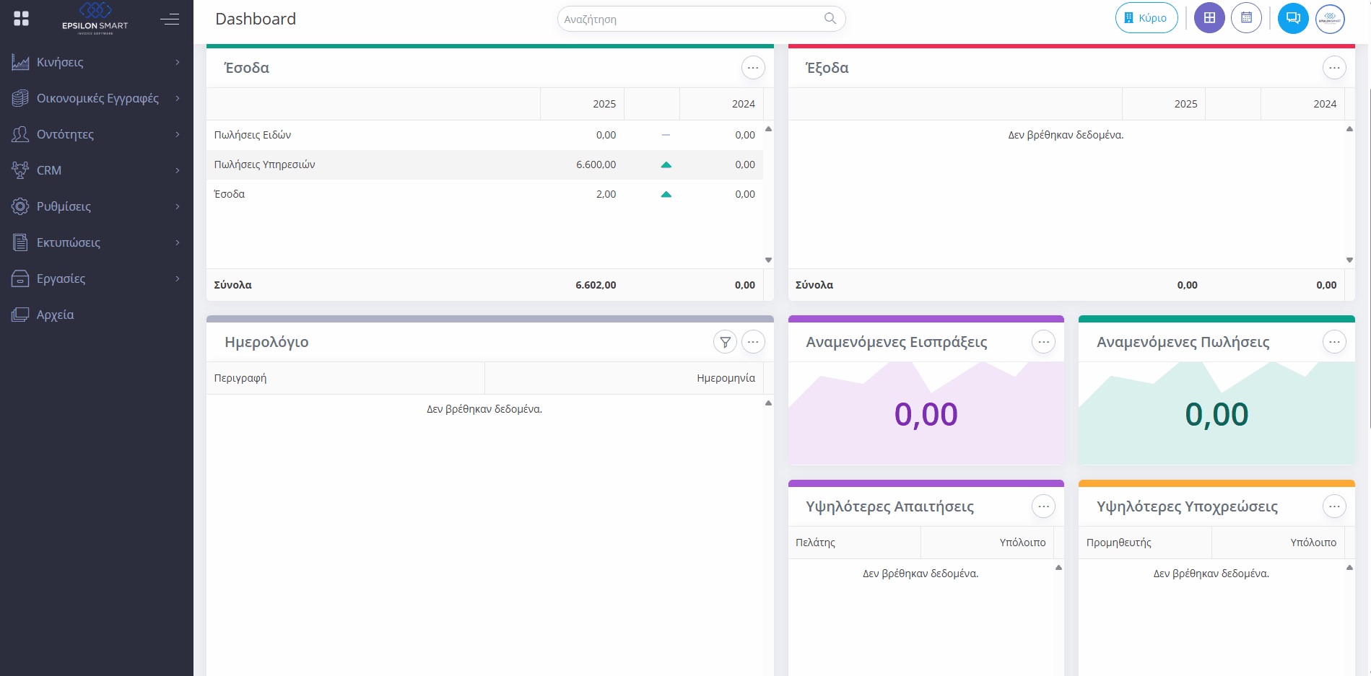The height and width of the screenshot is (676, 1371).
Task: Open the blue chat messages icon
Action: click(1293, 18)
